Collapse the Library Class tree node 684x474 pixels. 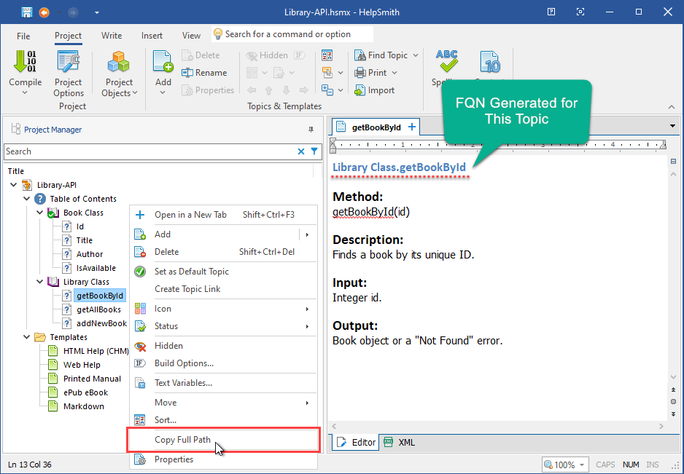(x=40, y=282)
